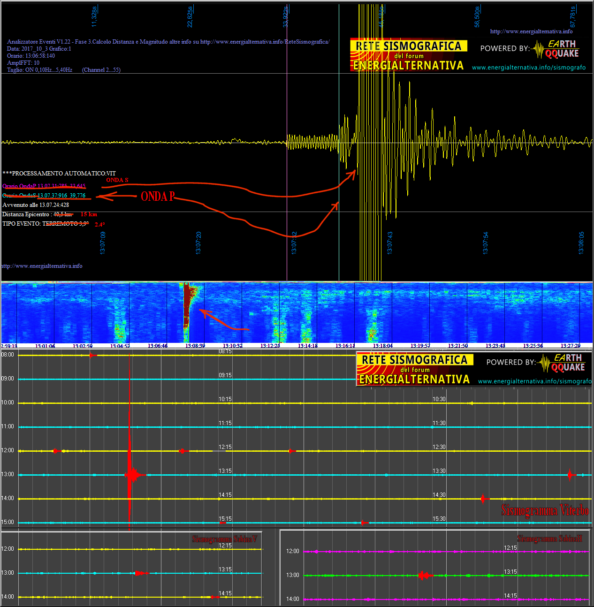This screenshot has width=594, height=607.
Task: Click the spectrogram '13:18:04' time label
Action: [x=383, y=346]
